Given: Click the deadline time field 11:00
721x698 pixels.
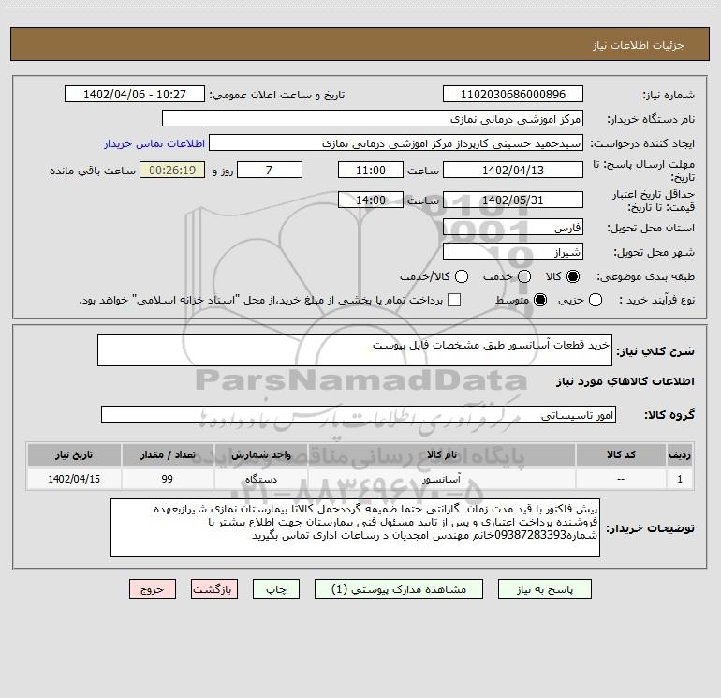Looking at the screenshot, I should [371, 170].
